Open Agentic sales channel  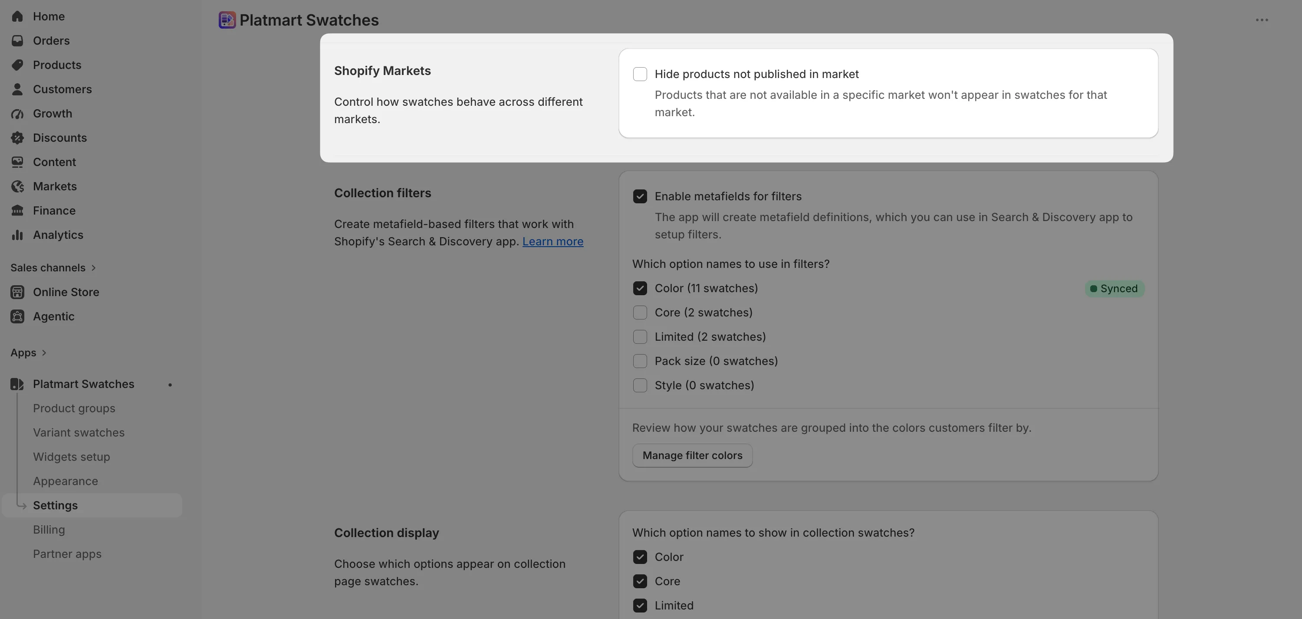pyautogui.click(x=53, y=316)
